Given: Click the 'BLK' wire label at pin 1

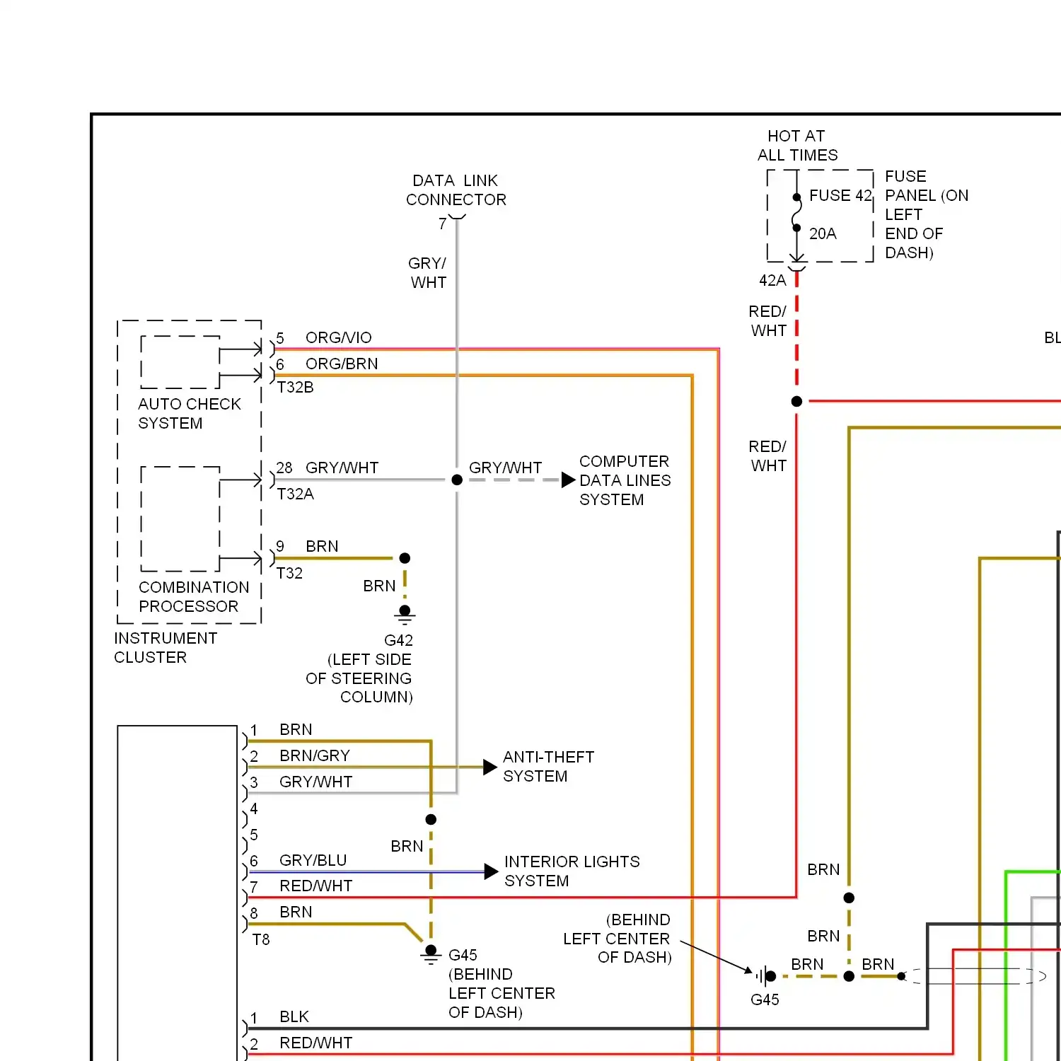Looking at the screenshot, I should pos(294,1017).
